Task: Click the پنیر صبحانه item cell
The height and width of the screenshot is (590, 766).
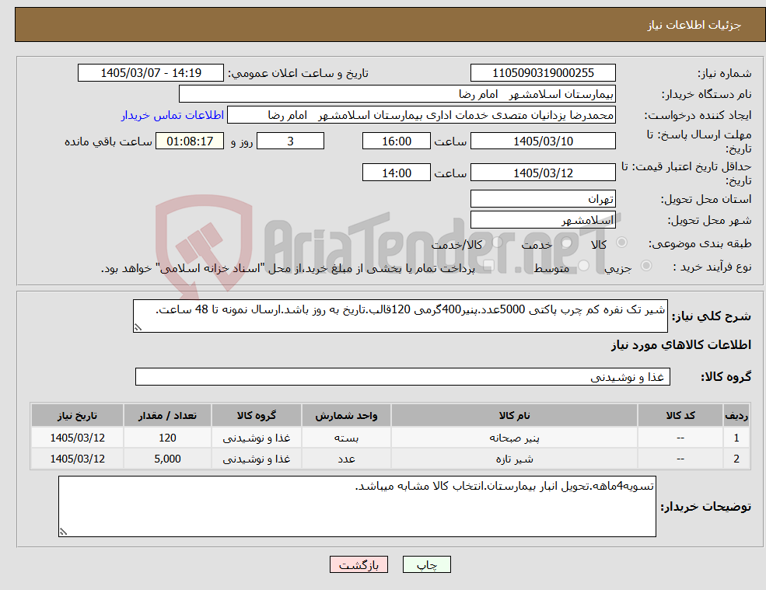Action: coord(514,438)
